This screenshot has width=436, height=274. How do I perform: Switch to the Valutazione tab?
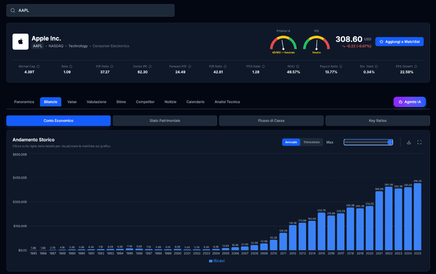click(x=97, y=102)
